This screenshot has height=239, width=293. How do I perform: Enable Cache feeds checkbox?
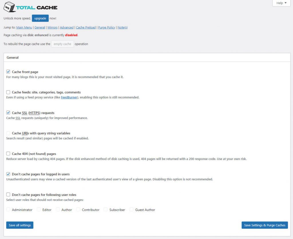8,92
